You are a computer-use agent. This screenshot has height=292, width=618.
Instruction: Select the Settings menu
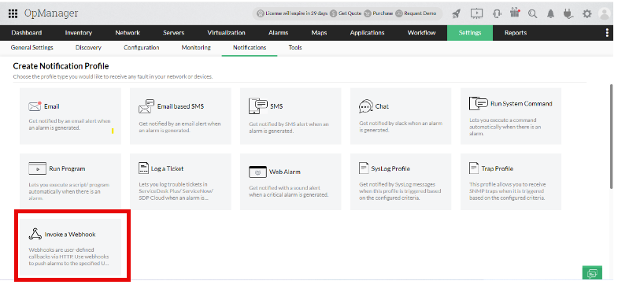pos(470,33)
